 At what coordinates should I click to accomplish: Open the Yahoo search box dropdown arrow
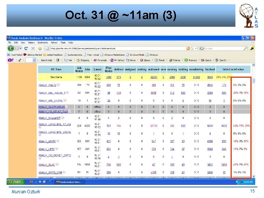34,60
